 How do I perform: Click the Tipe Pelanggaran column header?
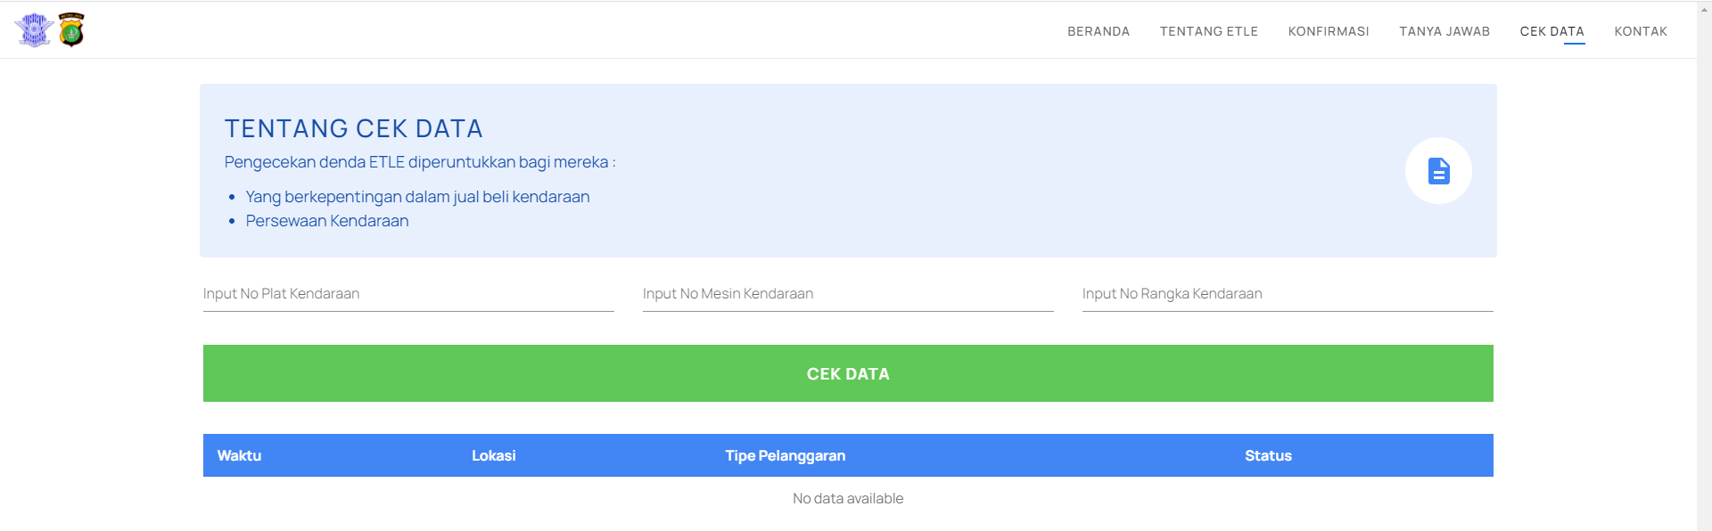click(x=785, y=455)
